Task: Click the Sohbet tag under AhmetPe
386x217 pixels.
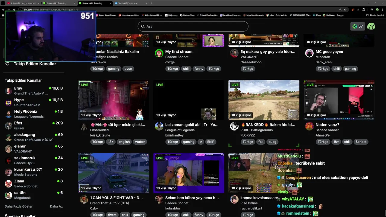Action: [x=361, y=142]
